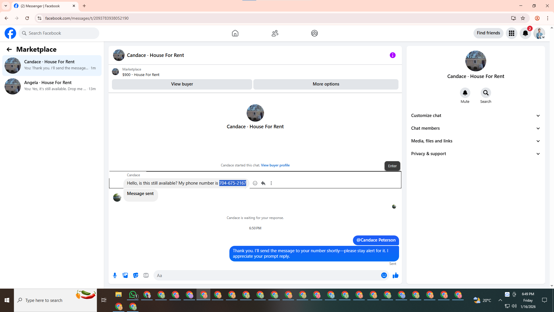554x312 pixels.
Task: Reply to Candace's message with arrow icon
Action: pos(263,183)
